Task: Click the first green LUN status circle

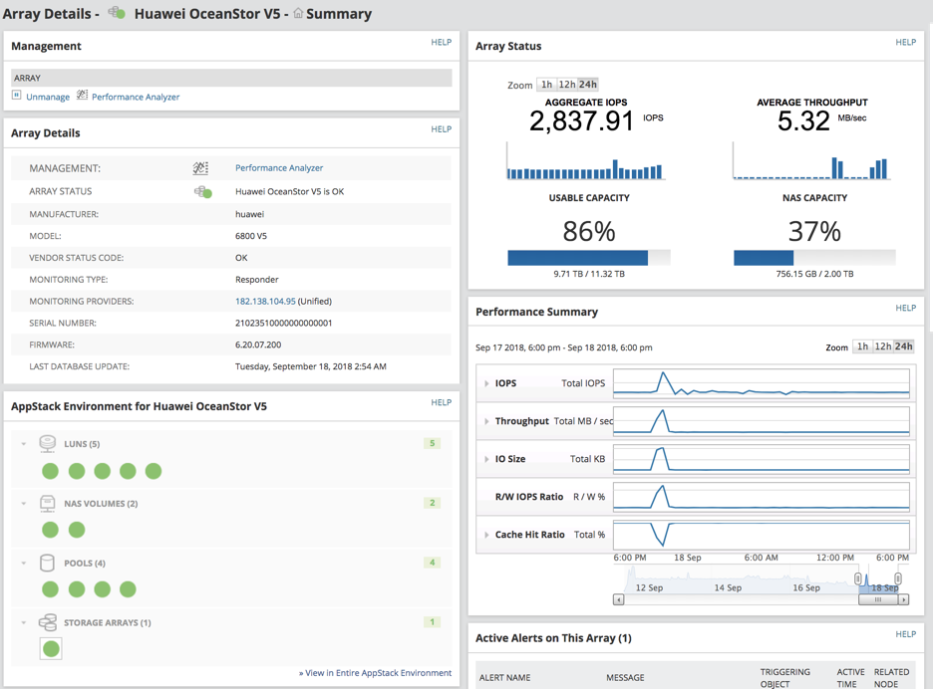Action: coord(51,471)
